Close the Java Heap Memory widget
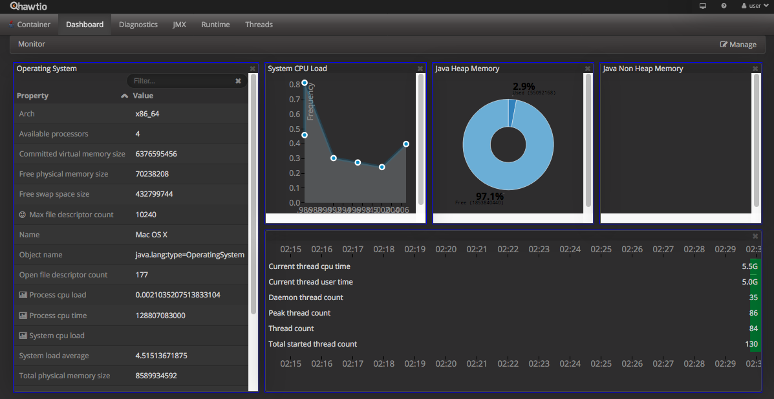Screen dimensions: 774x399 pos(587,69)
